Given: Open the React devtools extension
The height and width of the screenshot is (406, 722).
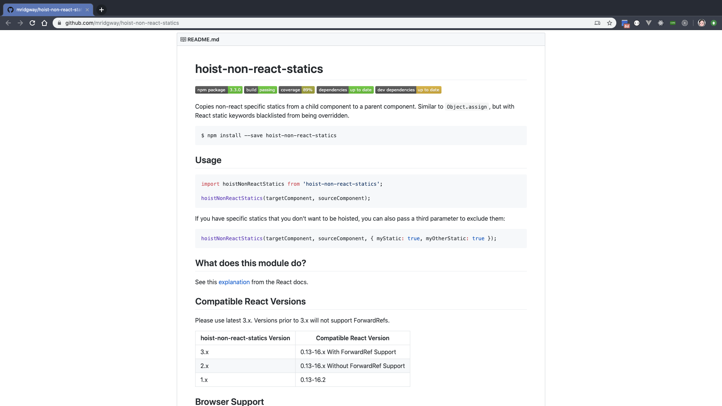Looking at the screenshot, I should click(x=661, y=23).
